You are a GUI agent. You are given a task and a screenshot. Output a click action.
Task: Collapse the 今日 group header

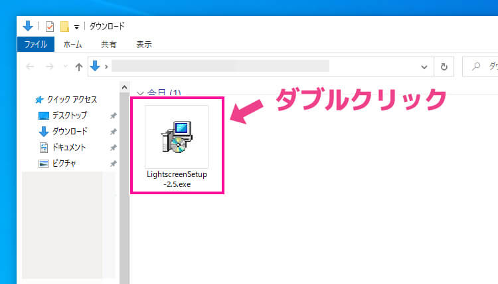[x=140, y=92]
